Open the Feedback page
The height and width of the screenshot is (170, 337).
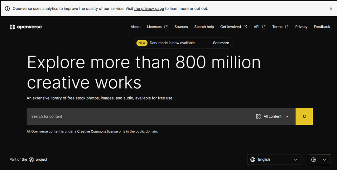322,27
